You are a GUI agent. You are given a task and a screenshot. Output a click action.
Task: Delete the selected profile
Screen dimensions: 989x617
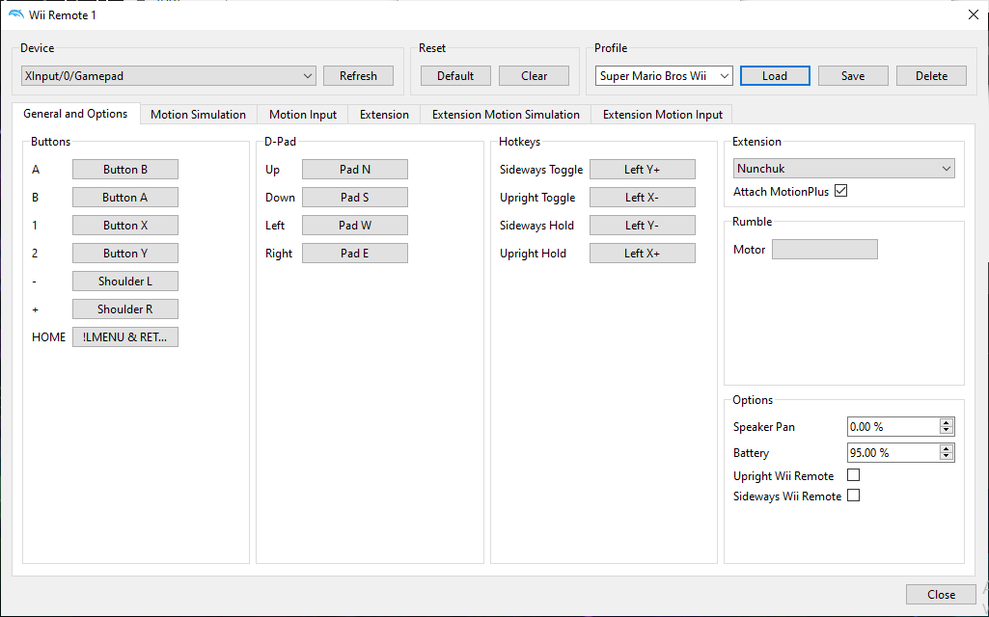[x=931, y=75]
